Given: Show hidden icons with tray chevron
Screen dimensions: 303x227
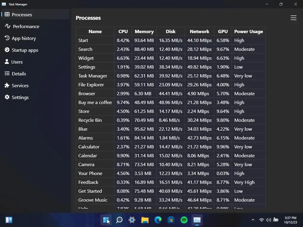Looking at the screenshot, I should pyautogui.click(x=253, y=220).
